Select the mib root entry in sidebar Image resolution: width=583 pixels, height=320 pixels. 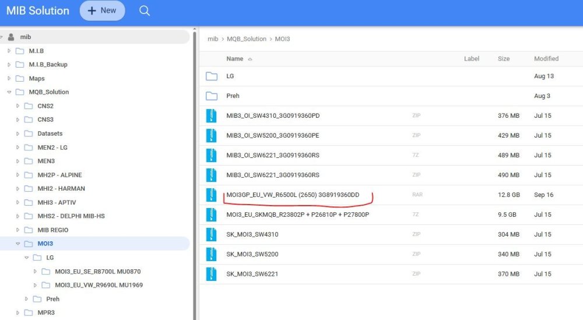(95, 37)
